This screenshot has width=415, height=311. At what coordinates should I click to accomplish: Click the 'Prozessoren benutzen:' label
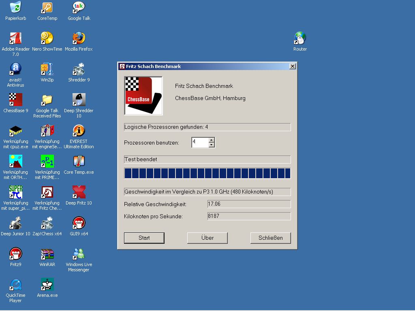[152, 143]
